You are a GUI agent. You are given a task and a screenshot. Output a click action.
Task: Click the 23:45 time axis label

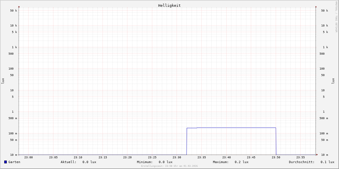tap(251, 157)
